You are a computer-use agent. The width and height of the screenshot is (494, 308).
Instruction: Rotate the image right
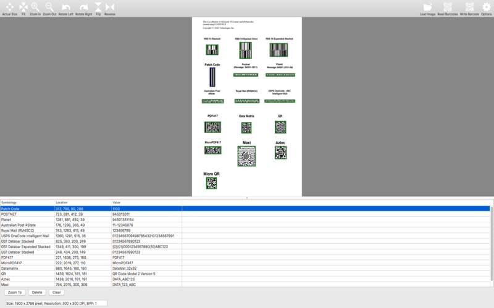pos(84,9)
